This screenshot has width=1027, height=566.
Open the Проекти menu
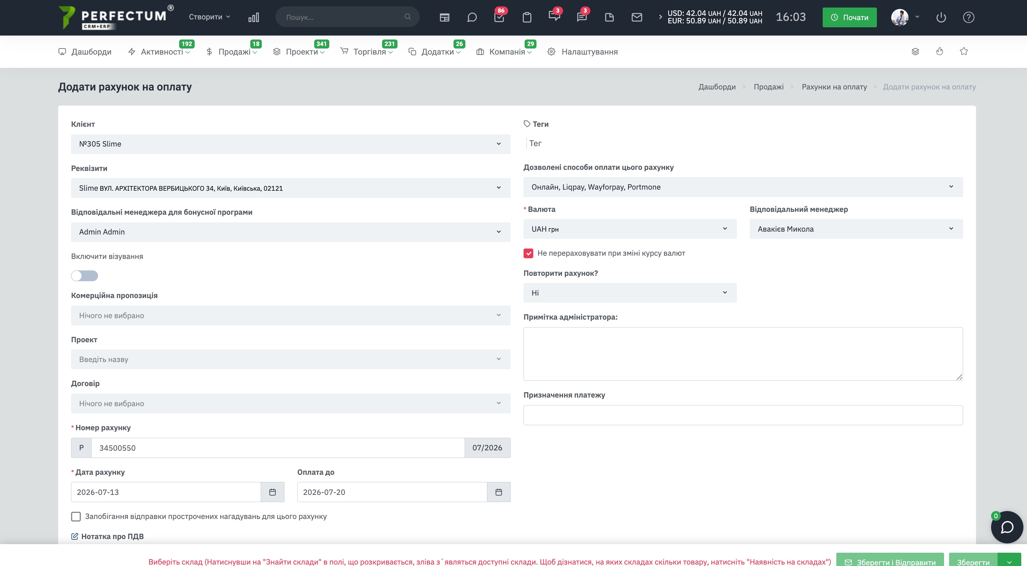pos(299,52)
